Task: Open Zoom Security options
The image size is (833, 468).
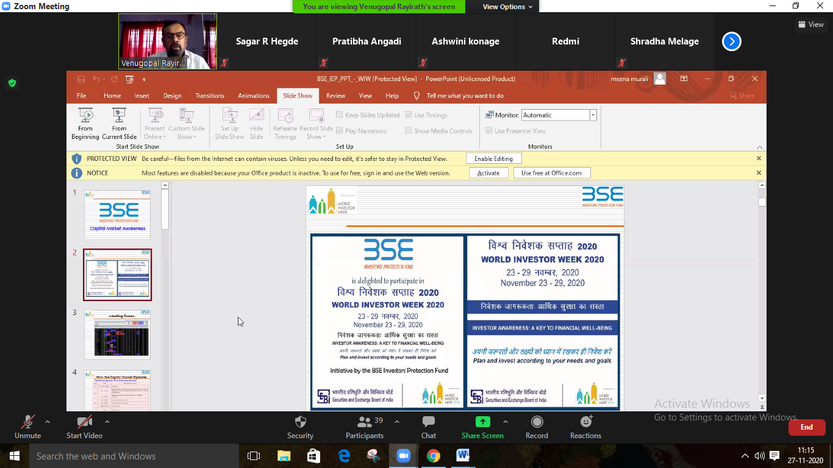Action: (300, 427)
